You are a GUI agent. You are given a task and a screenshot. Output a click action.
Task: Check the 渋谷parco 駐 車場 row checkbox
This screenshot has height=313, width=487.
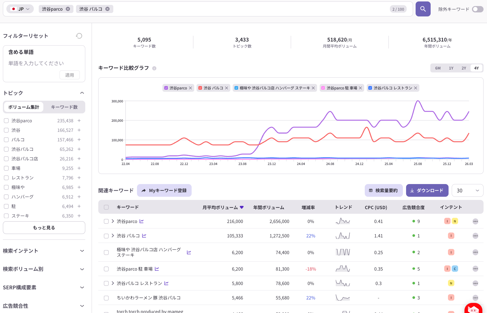[106, 269]
